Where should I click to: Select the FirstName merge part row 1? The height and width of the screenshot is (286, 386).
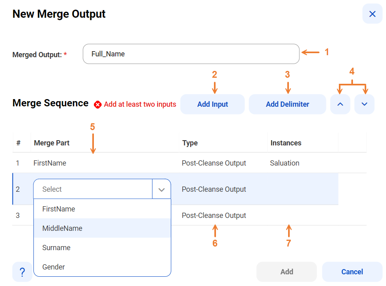point(50,163)
